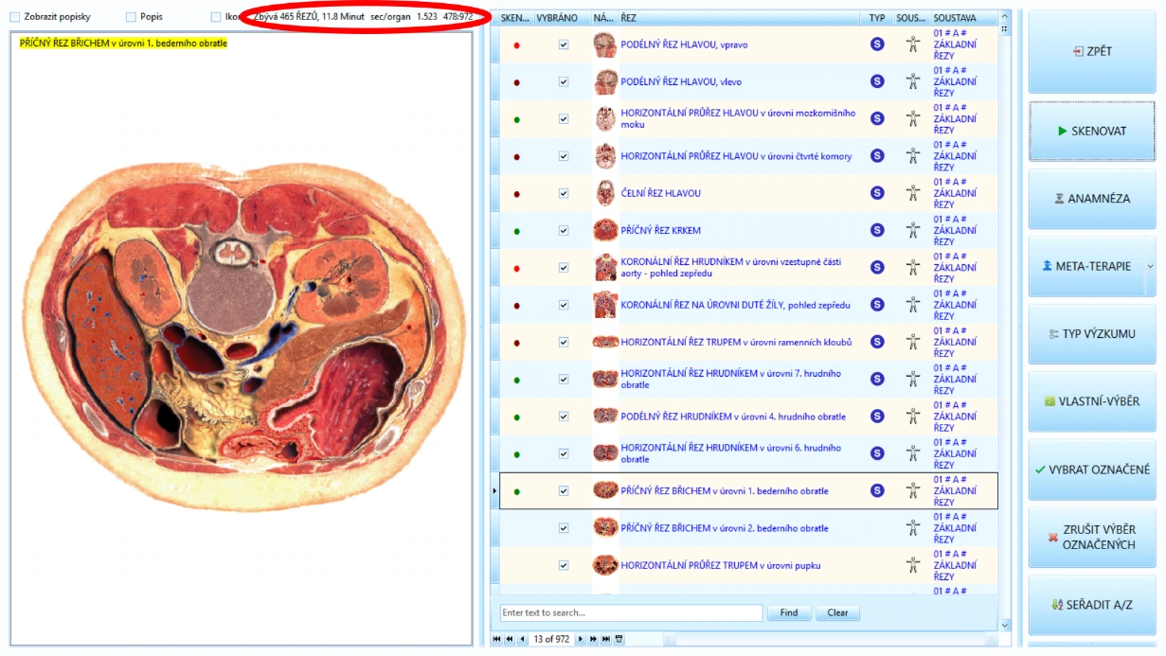Viewport: 1166px width, 656px height.
Task: Uncheck VYBRÁNO for ČELNÍ ŘEZ HLAVOU
Action: (x=564, y=193)
